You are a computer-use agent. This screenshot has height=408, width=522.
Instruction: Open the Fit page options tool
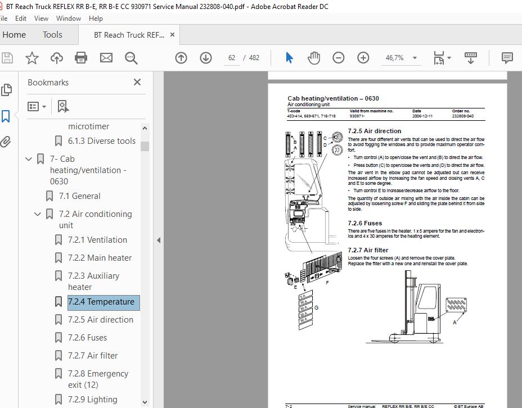tap(439, 58)
